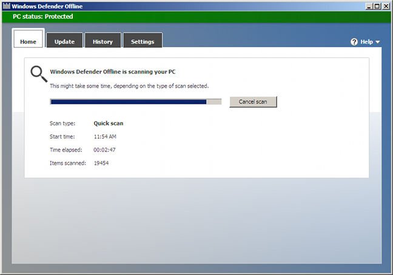The height and width of the screenshot is (275, 393).
Task: Click the 'Windows Defender Offline' window title
Action: tap(47, 6)
